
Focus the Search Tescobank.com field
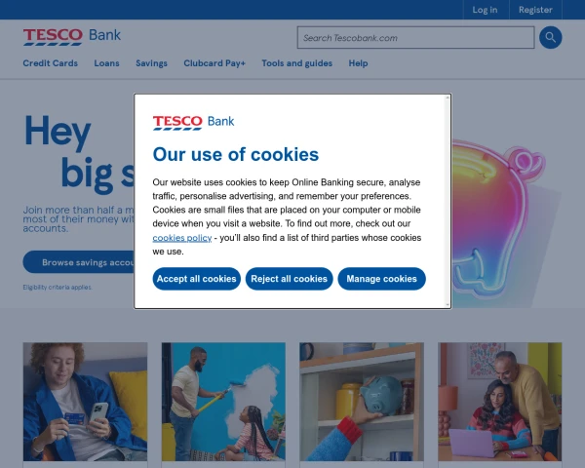(415, 37)
